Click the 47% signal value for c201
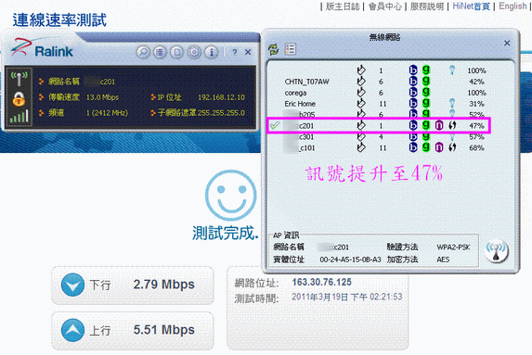Image resolution: width=532 pixels, height=355 pixels. [476, 126]
